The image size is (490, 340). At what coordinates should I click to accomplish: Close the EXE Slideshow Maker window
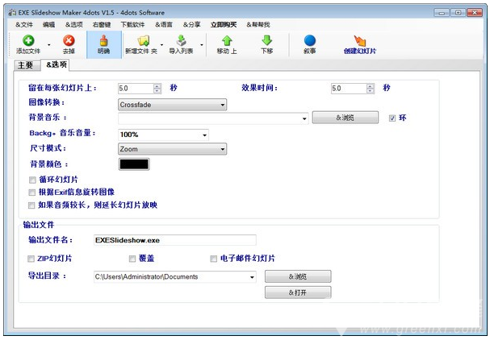click(x=475, y=13)
